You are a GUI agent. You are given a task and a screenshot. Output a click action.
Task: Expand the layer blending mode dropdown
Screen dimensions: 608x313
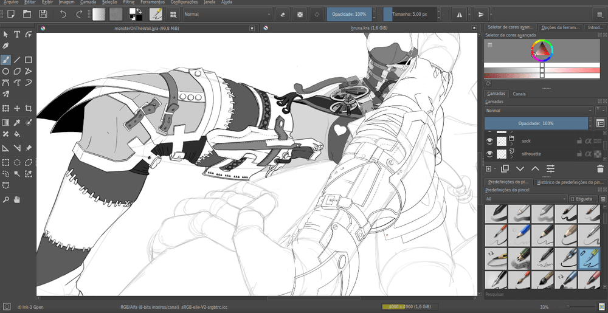(539, 111)
